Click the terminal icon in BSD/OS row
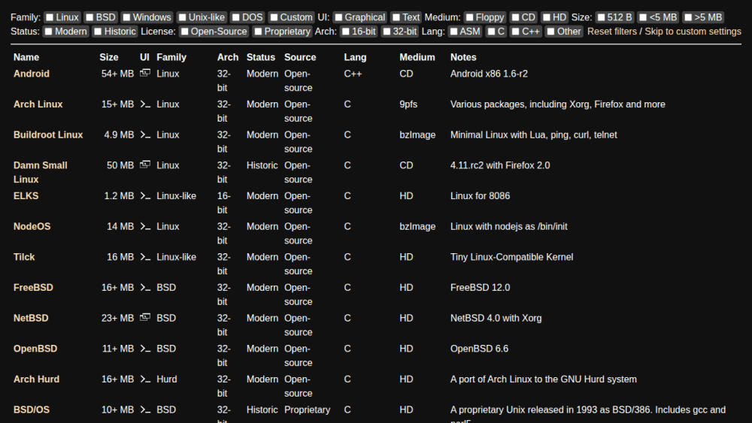 click(145, 409)
